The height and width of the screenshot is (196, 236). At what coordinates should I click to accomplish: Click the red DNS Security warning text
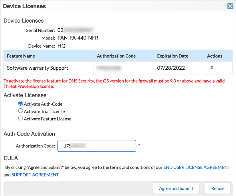(x=114, y=84)
